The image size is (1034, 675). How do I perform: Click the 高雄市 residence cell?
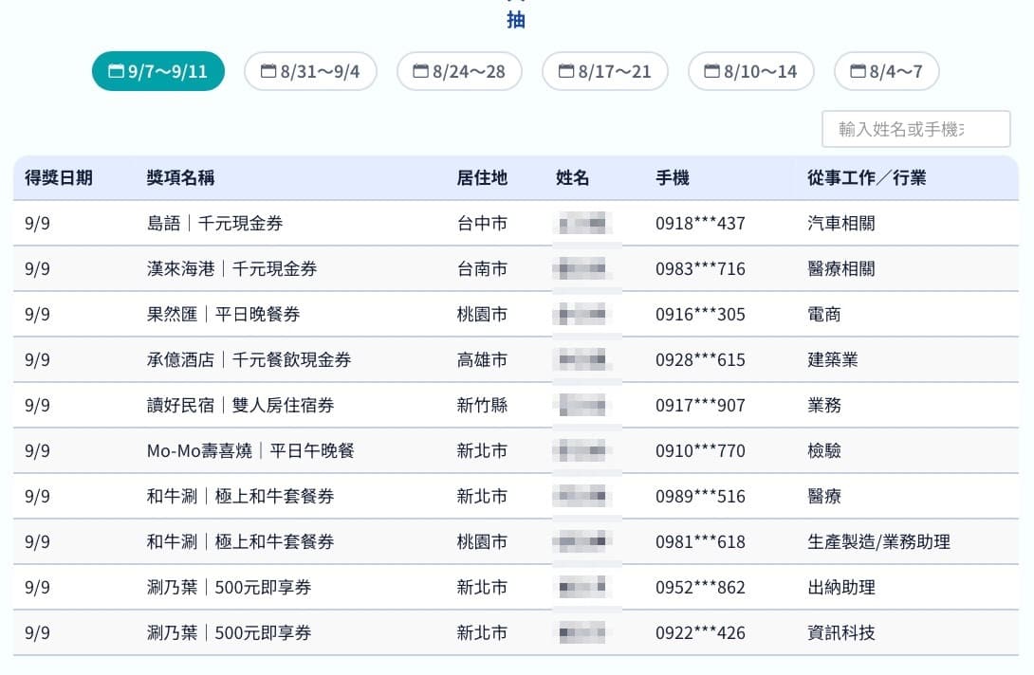pos(482,360)
